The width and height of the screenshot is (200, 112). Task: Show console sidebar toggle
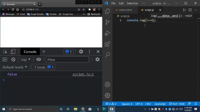5,59
